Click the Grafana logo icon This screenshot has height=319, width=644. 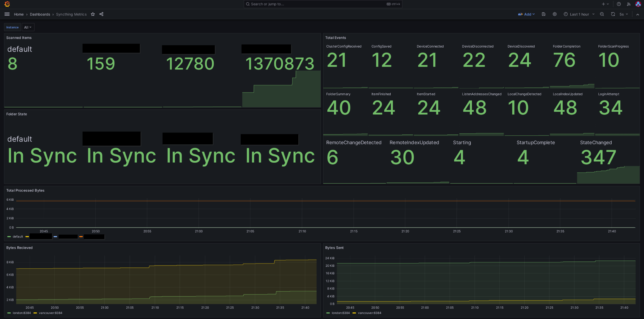tap(7, 4)
